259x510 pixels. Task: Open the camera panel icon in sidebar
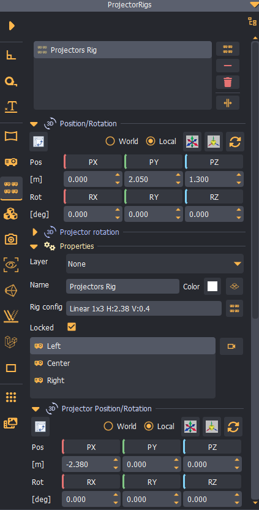pos(12,240)
